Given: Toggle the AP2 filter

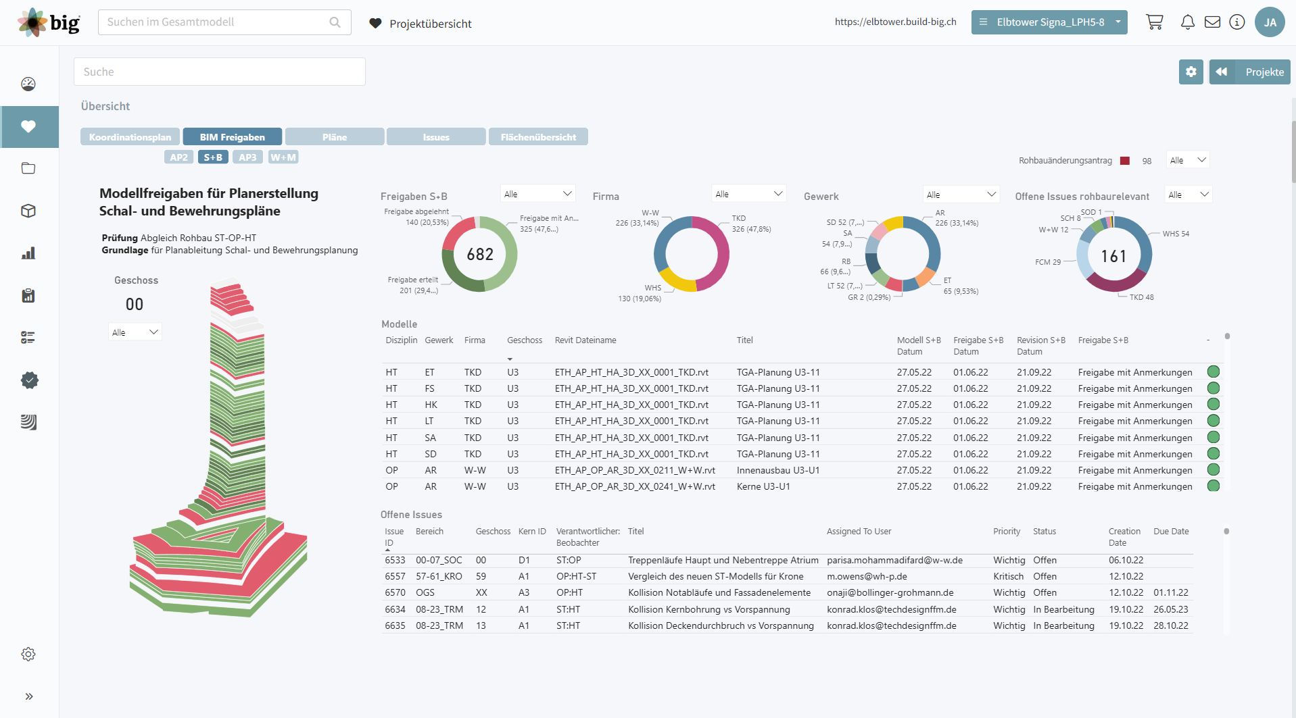Looking at the screenshot, I should [x=178, y=157].
